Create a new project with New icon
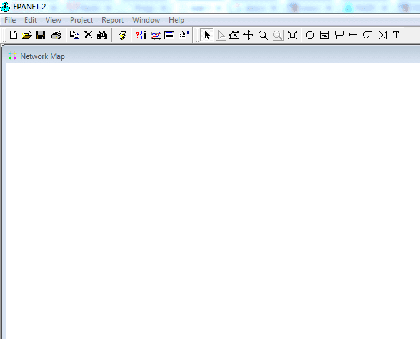 [13, 35]
